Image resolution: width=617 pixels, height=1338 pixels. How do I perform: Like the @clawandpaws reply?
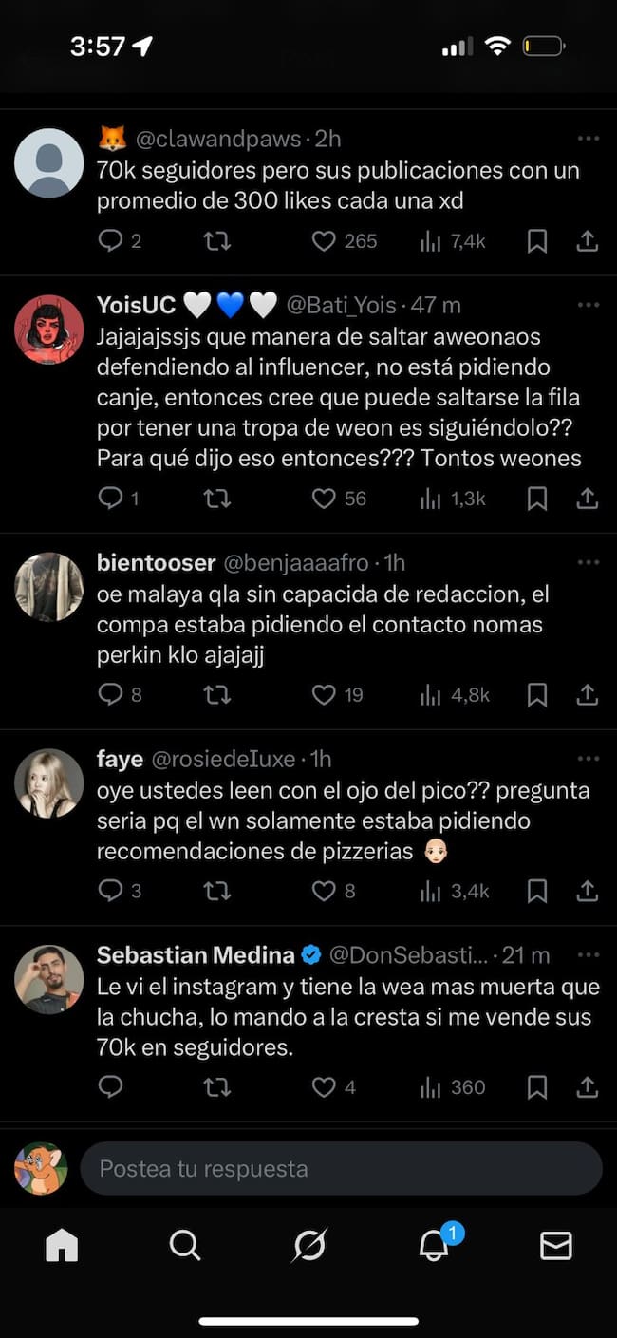click(325, 241)
